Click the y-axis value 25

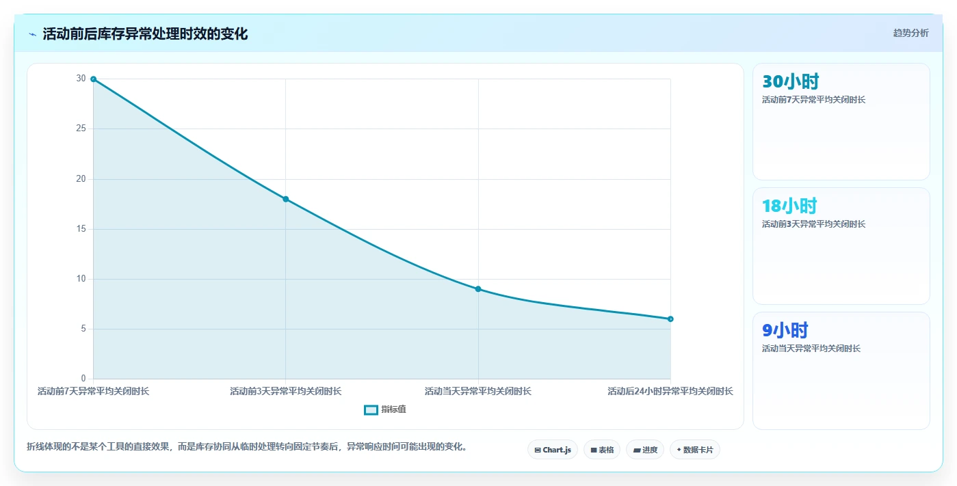(81, 129)
